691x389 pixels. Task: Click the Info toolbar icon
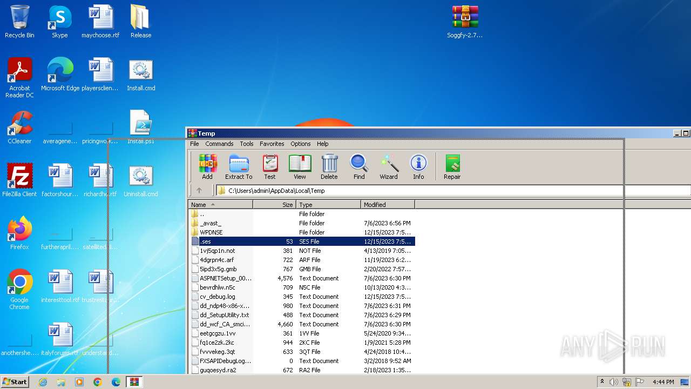coord(418,167)
